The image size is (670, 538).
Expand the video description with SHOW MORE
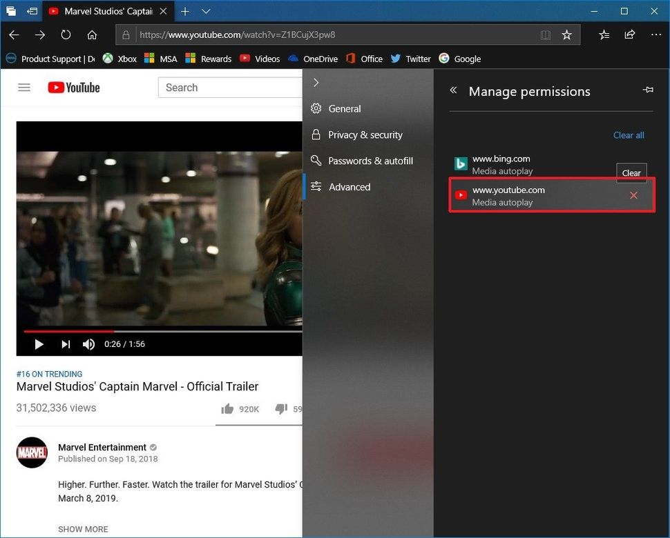click(x=83, y=529)
